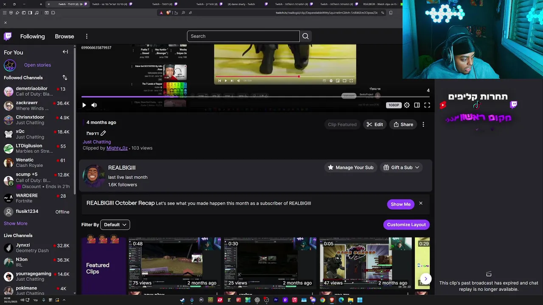Click into the Search input field
Screen dimensions: 543x305
[x=243, y=36]
